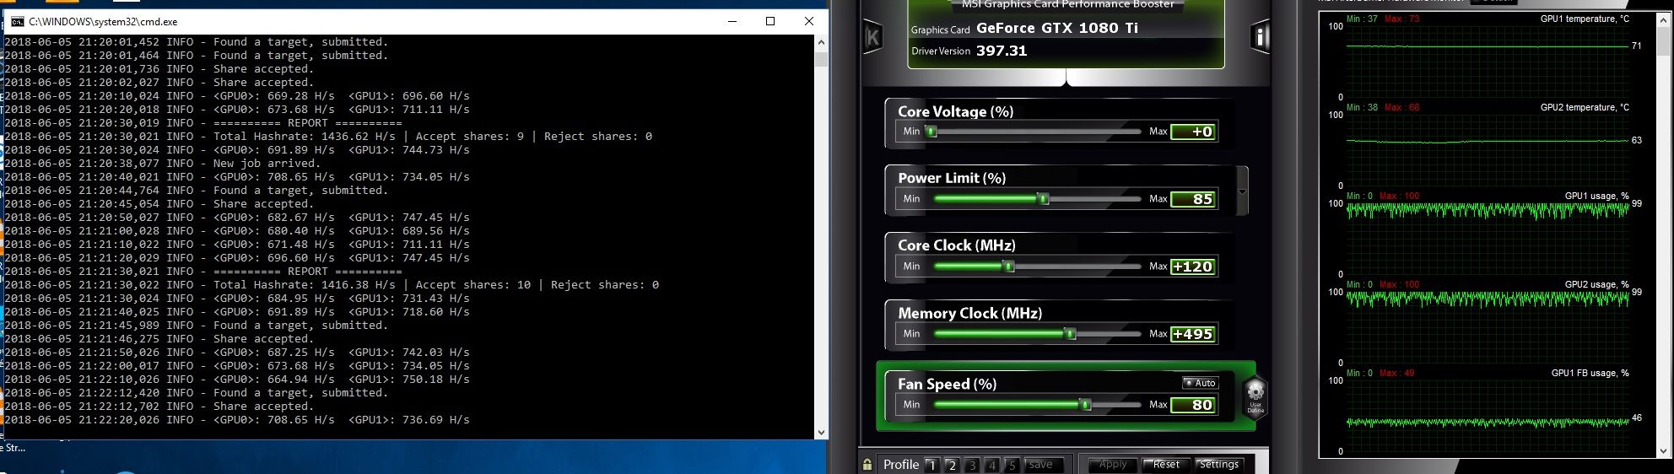Click the Core Clock slider handle
Viewport: 1674px width, 474px height.
coord(1008,267)
